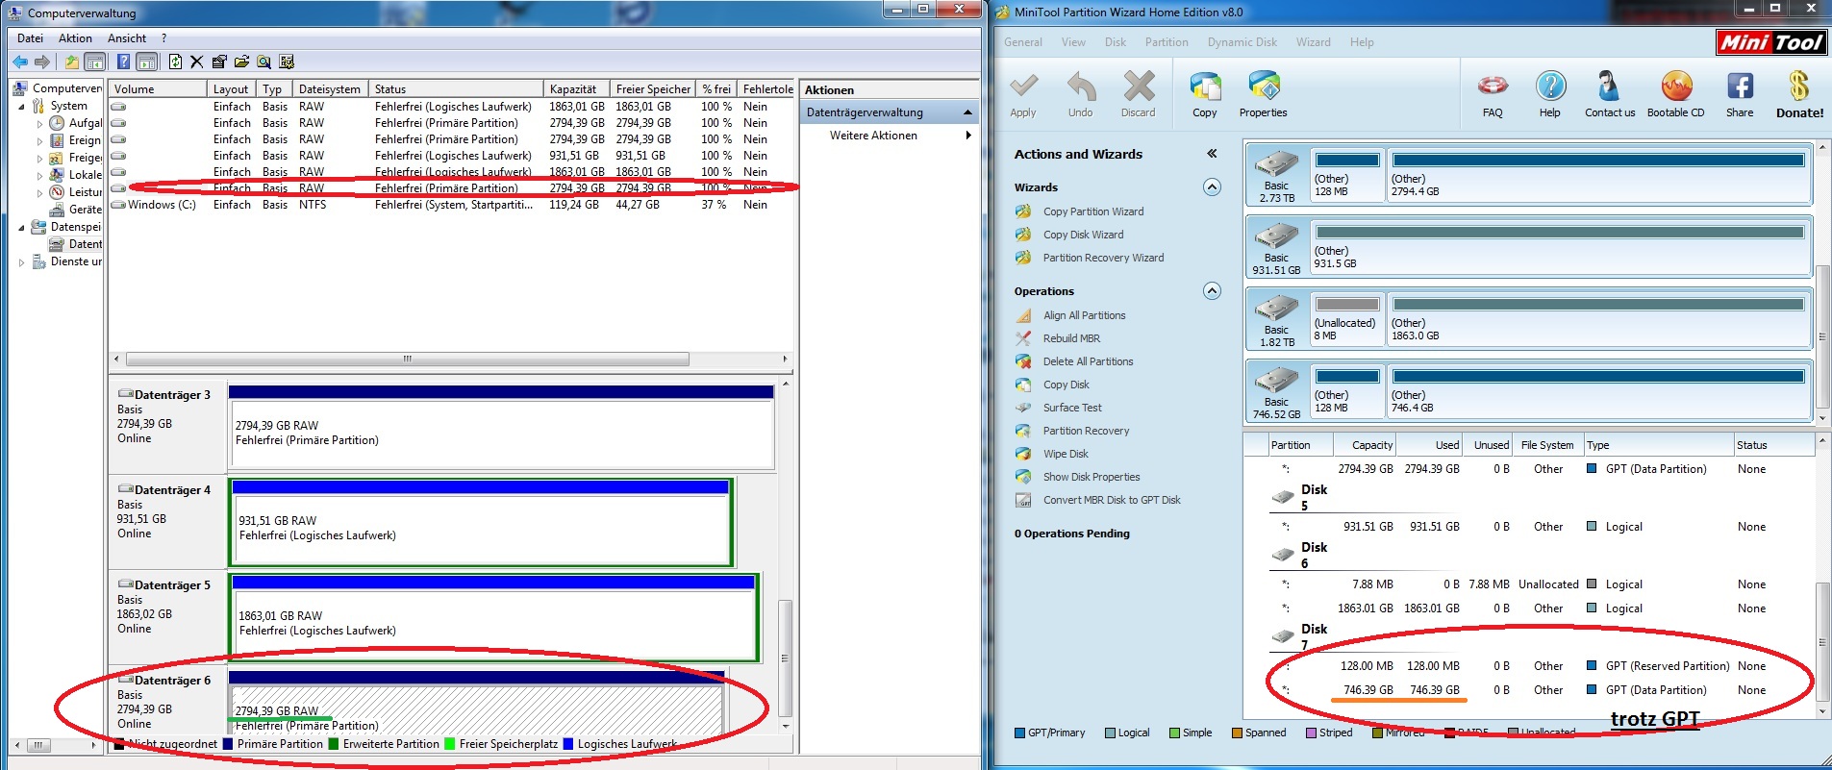
Task: Click Surface Test operation
Action: click(x=1072, y=408)
